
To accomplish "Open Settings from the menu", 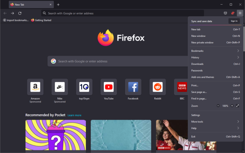I will tap(216, 115).
